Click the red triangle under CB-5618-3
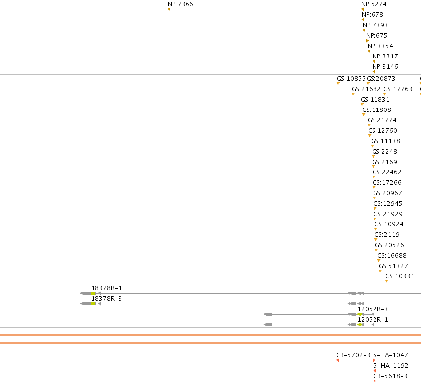This screenshot has height=384, width=421. 375,381
